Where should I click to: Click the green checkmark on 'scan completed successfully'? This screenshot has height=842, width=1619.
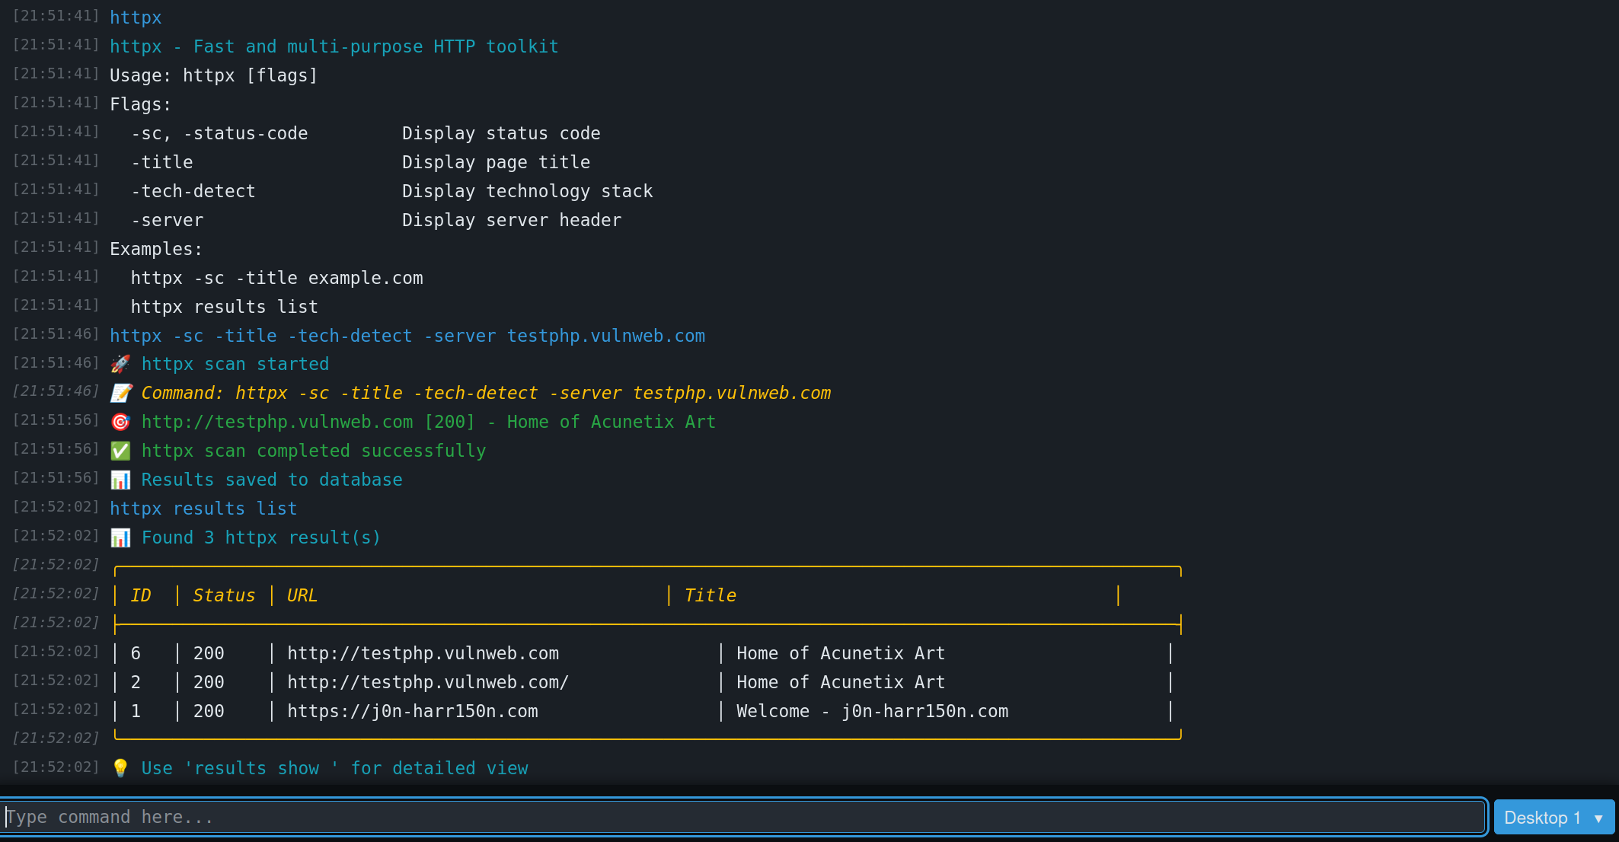click(120, 451)
